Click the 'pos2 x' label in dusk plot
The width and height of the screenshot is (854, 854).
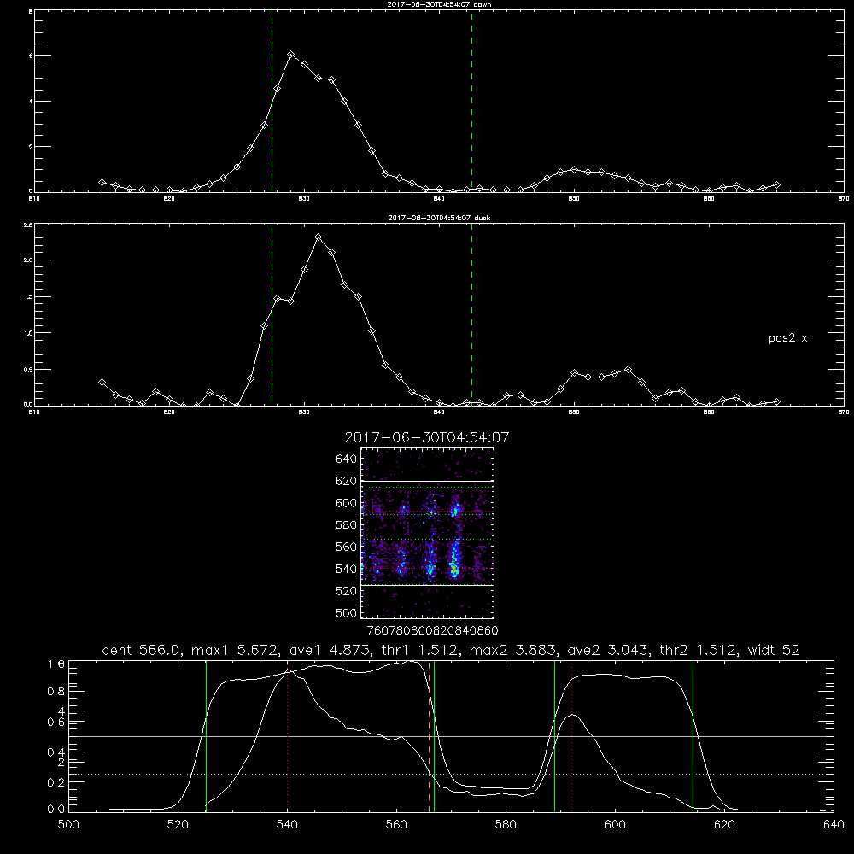click(x=787, y=338)
